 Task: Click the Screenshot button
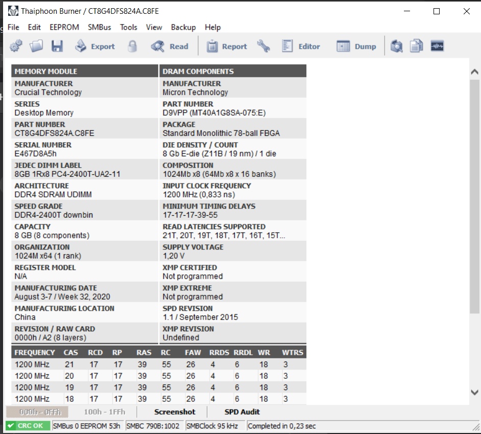point(175,412)
